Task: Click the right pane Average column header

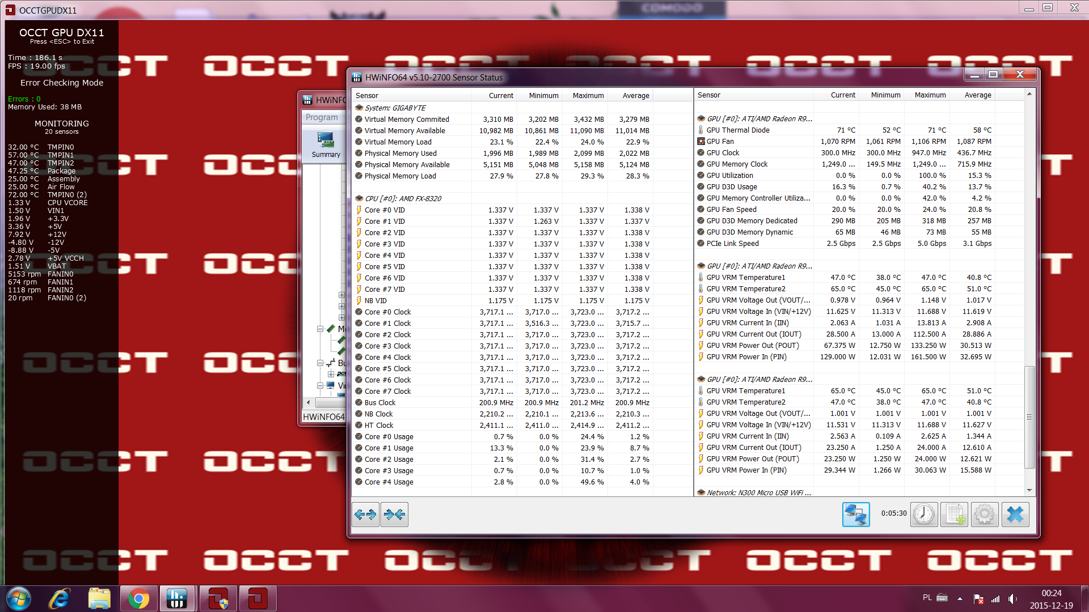Action: coord(972,95)
